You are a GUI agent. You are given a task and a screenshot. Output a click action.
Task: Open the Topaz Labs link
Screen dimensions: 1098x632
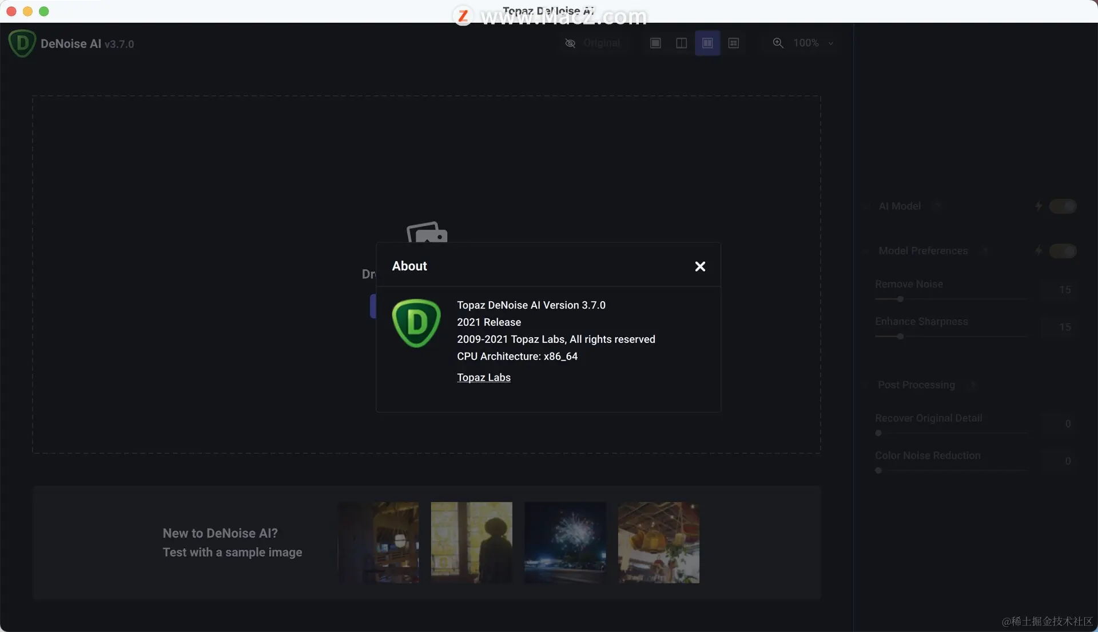[x=483, y=377]
